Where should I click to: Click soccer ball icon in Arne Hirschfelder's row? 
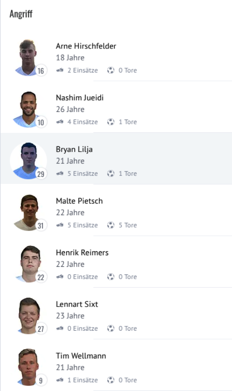click(111, 70)
